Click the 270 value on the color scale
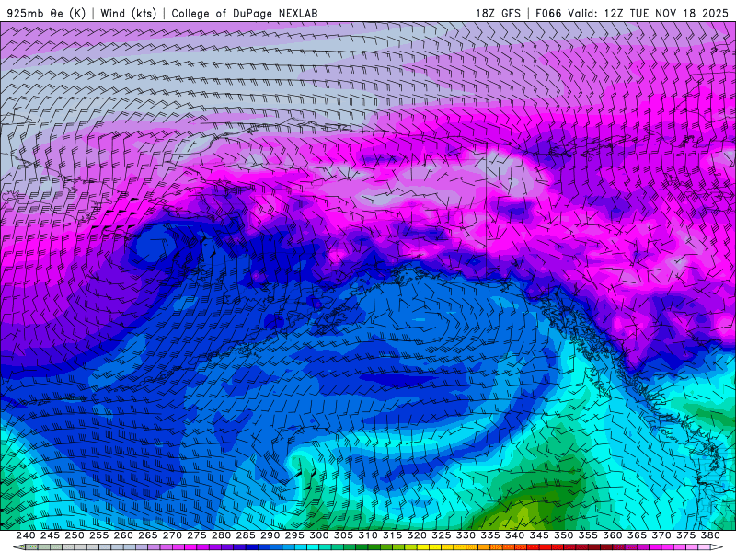 pyautogui.click(x=172, y=535)
